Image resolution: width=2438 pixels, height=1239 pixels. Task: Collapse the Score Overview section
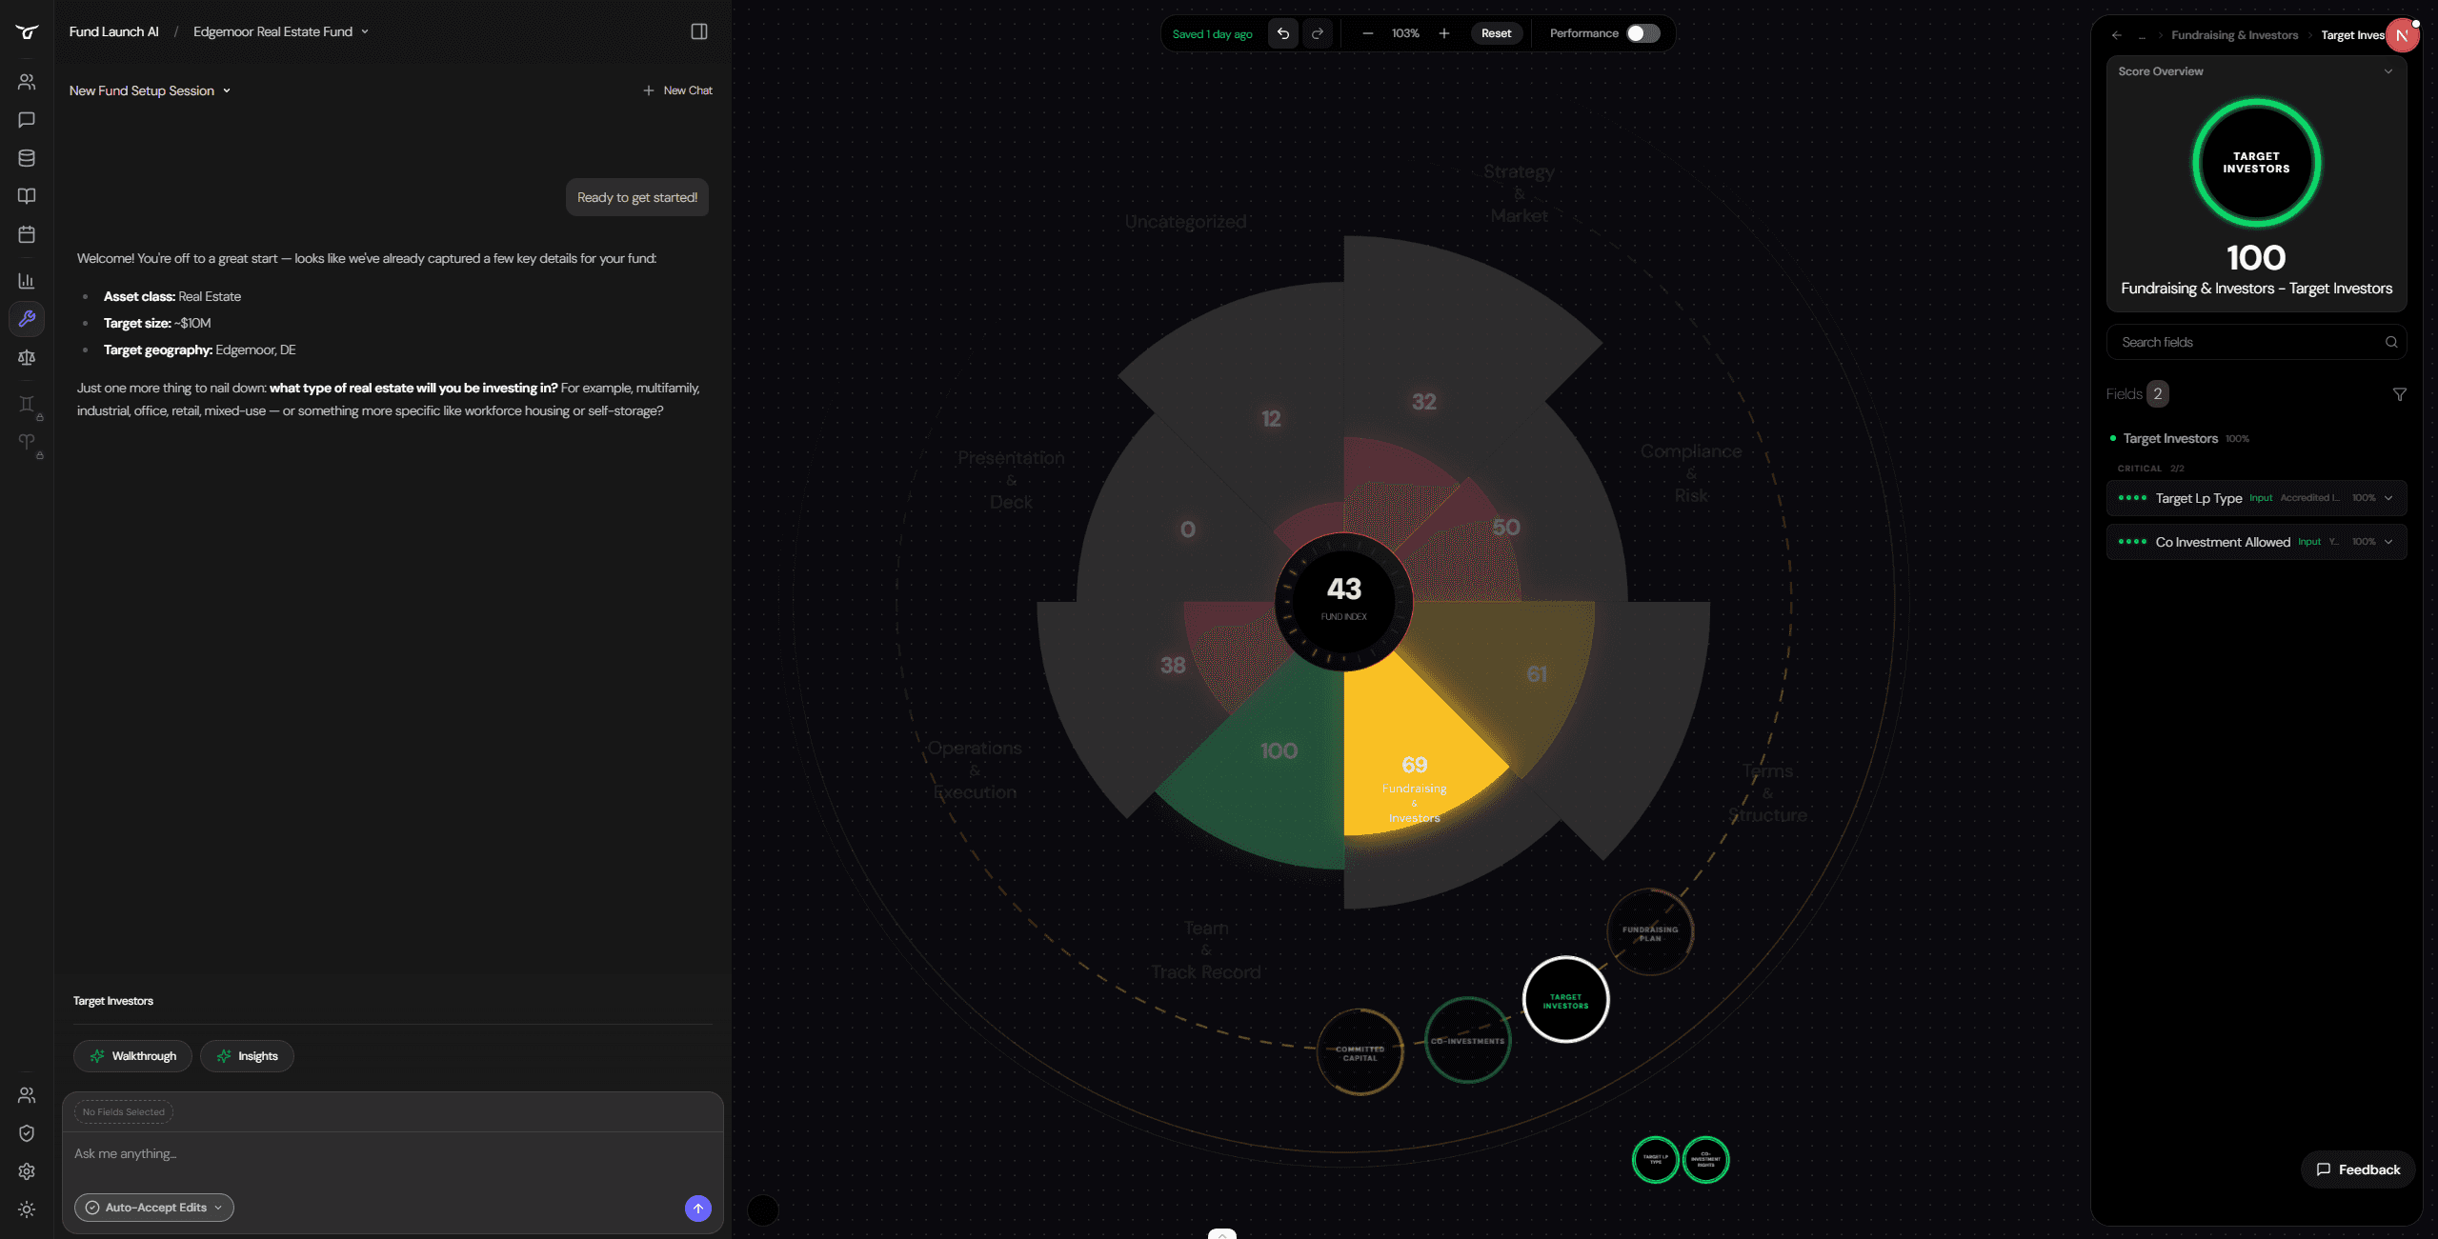[x=2388, y=71]
